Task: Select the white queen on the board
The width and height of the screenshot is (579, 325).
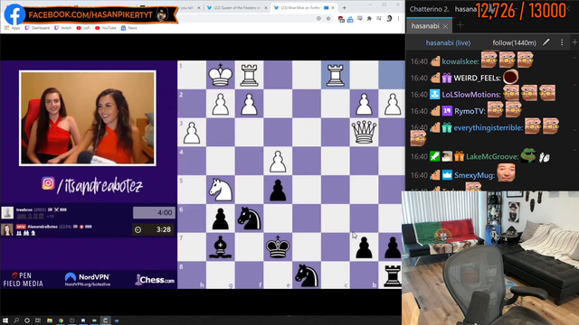Action: click(x=364, y=132)
